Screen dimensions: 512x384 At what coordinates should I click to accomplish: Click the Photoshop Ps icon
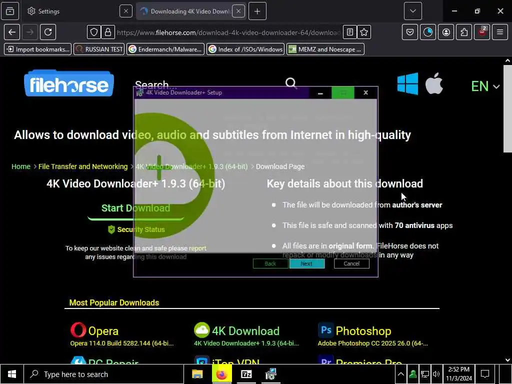pos(326,330)
